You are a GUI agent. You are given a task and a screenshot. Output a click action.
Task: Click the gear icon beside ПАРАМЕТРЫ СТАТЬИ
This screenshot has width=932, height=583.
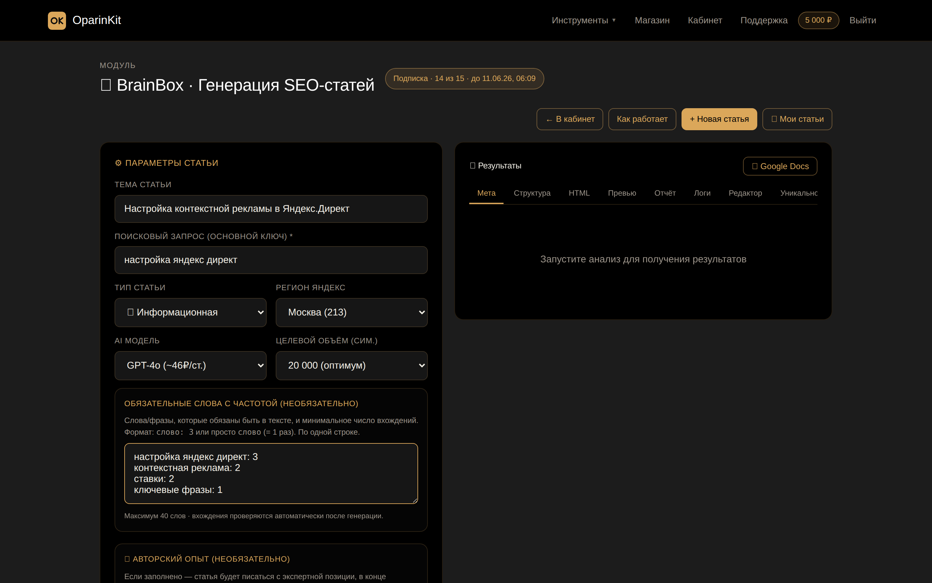[x=118, y=163]
